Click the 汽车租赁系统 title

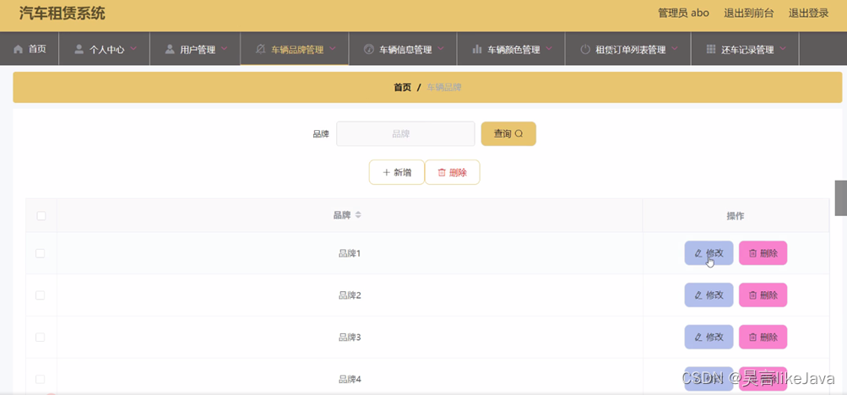point(62,14)
